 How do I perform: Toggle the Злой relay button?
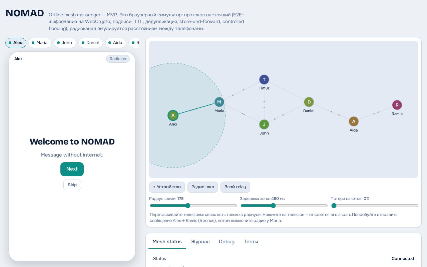pyautogui.click(x=235, y=187)
